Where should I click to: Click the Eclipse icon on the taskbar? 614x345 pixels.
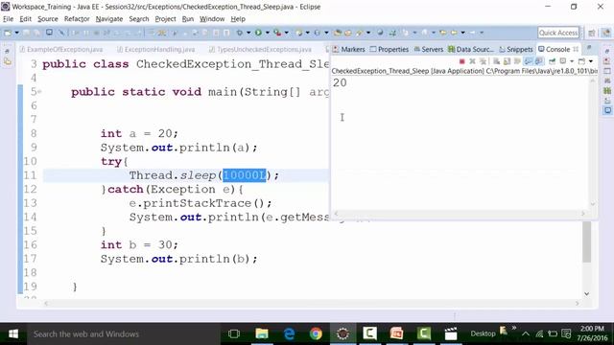pyautogui.click(x=343, y=334)
